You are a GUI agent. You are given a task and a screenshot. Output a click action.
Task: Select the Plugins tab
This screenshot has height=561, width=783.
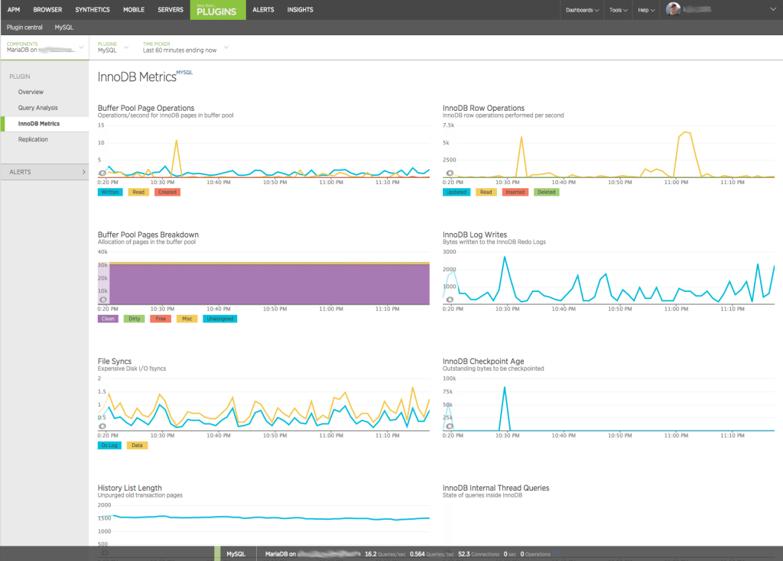click(218, 9)
